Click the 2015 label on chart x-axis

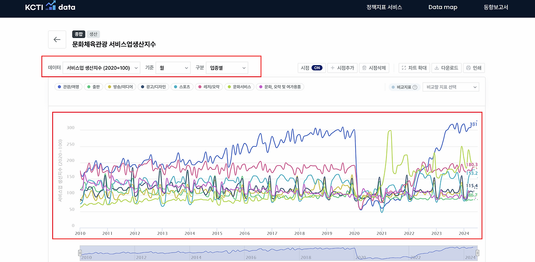[217, 233]
